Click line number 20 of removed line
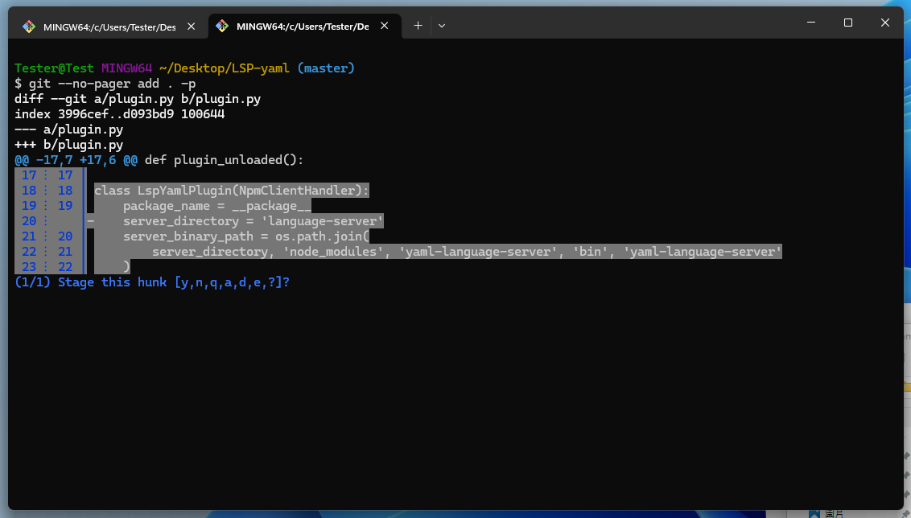911x518 pixels. [29, 221]
